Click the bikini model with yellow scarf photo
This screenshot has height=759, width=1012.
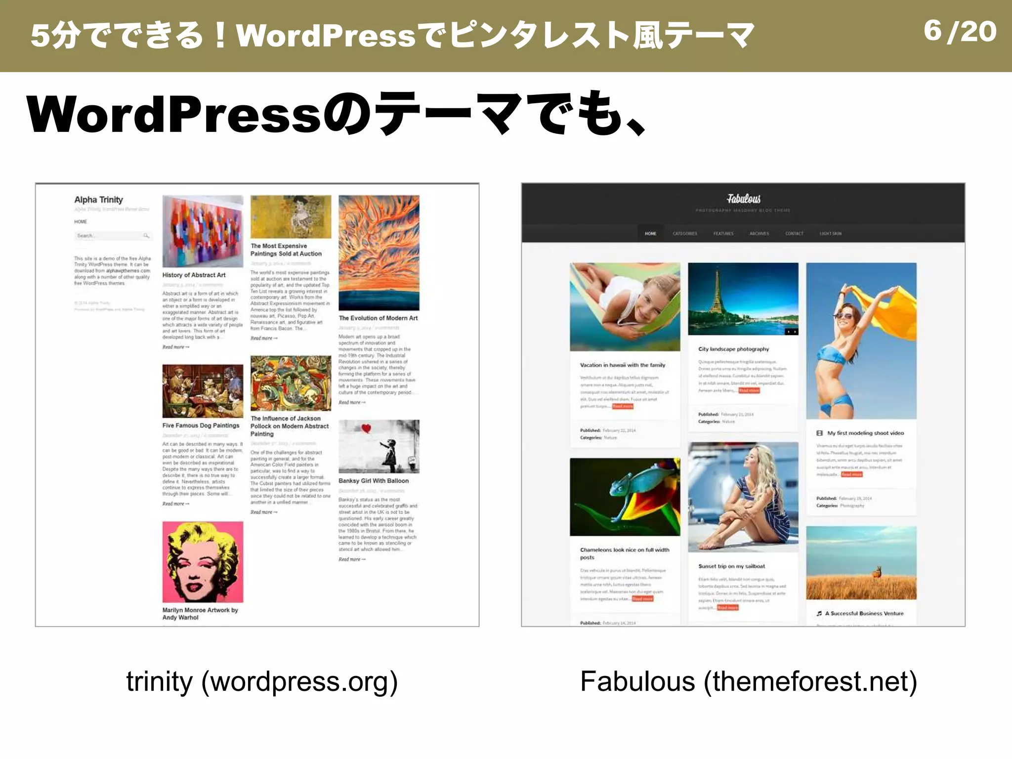[861, 341]
